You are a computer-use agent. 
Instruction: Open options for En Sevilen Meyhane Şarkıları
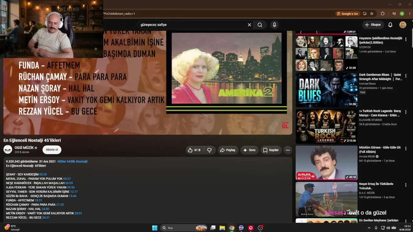coord(406,221)
